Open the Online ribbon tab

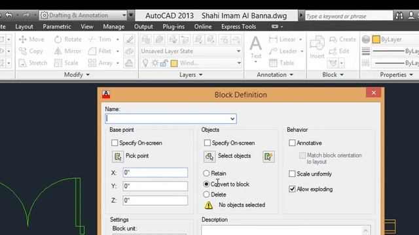pyautogui.click(x=203, y=27)
